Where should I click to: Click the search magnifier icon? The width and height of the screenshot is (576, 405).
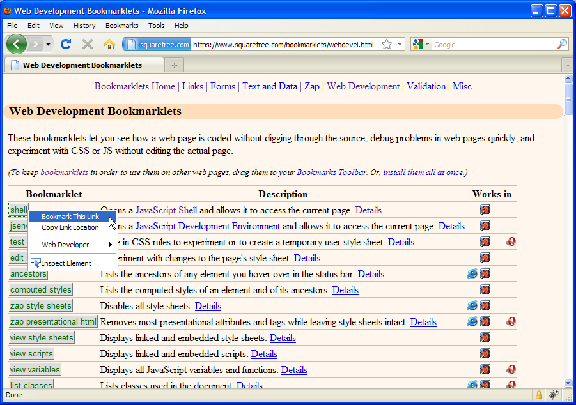(561, 45)
